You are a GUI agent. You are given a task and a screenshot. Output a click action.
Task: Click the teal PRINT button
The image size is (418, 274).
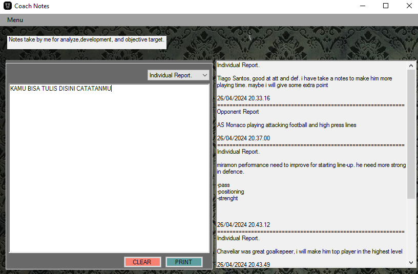[x=184, y=262]
